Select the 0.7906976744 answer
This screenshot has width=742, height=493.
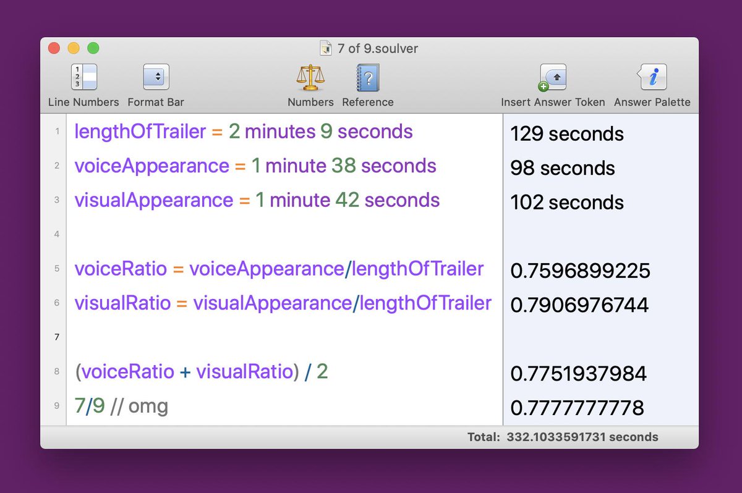point(579,305)
